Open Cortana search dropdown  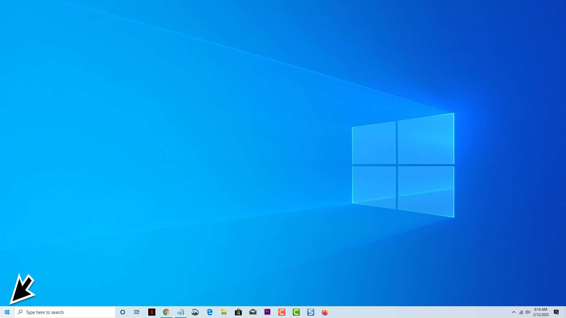(122, 312)
